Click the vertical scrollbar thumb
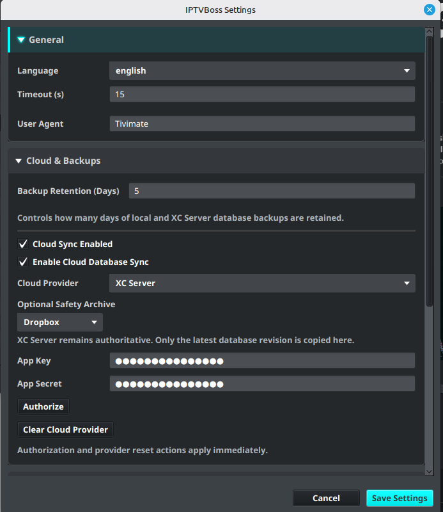This screenshot has height=512, width=443. coord(430,172)
